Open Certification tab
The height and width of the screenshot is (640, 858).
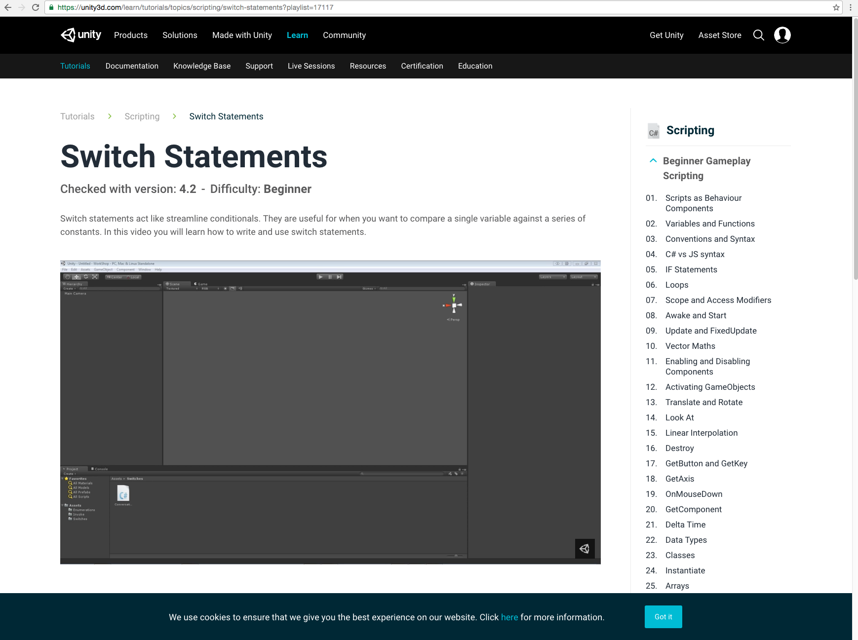[422, 66]
